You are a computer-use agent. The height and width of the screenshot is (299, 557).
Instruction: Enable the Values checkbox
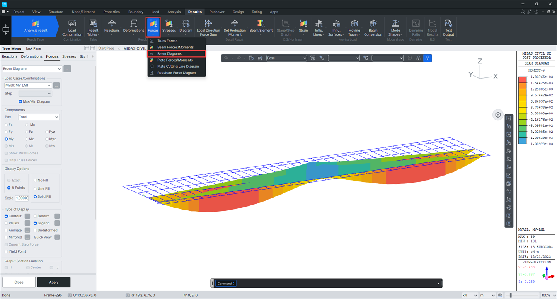click(6, 223)
